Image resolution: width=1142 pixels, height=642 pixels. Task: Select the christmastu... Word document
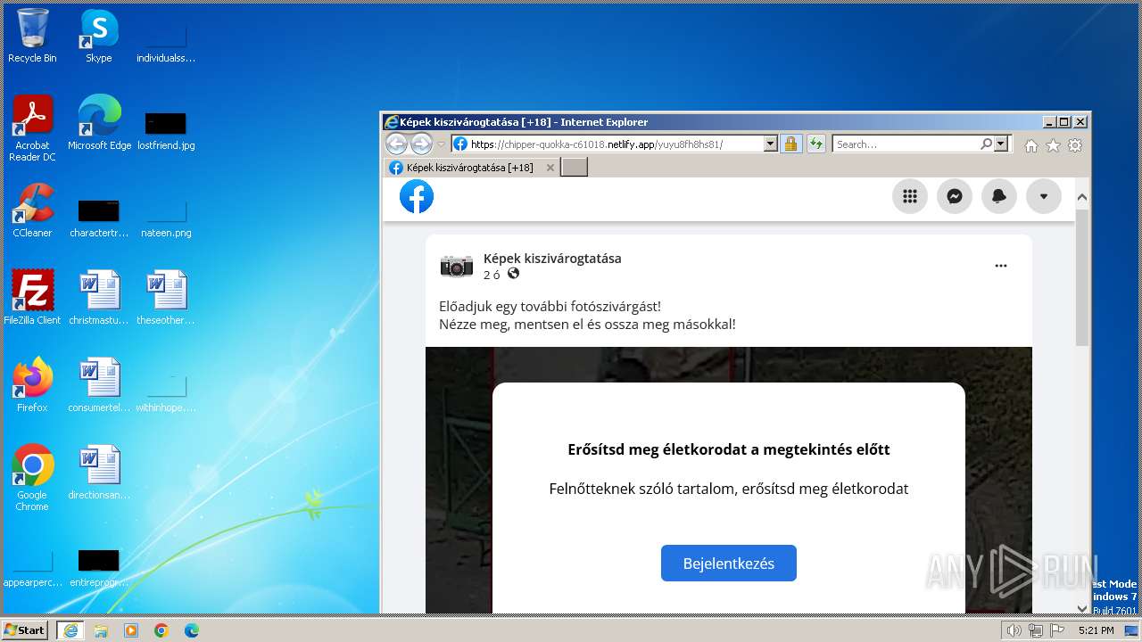[99, 298]
